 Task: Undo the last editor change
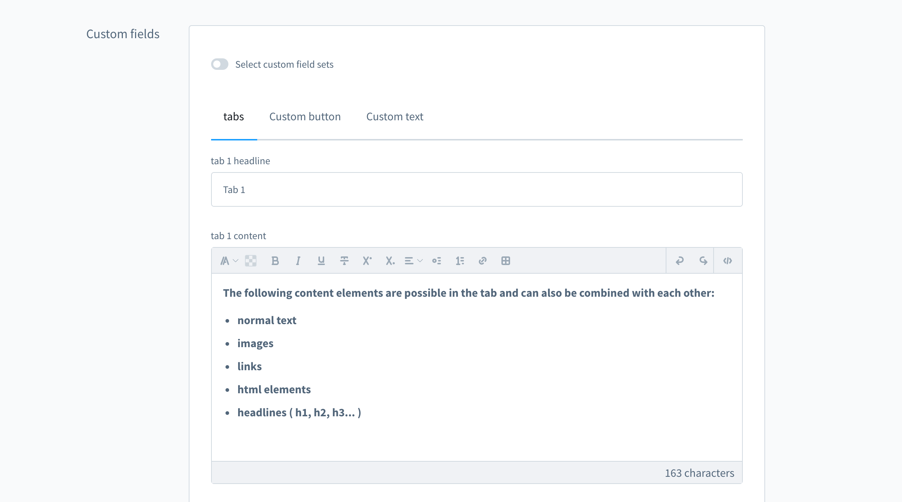[679, 261]
